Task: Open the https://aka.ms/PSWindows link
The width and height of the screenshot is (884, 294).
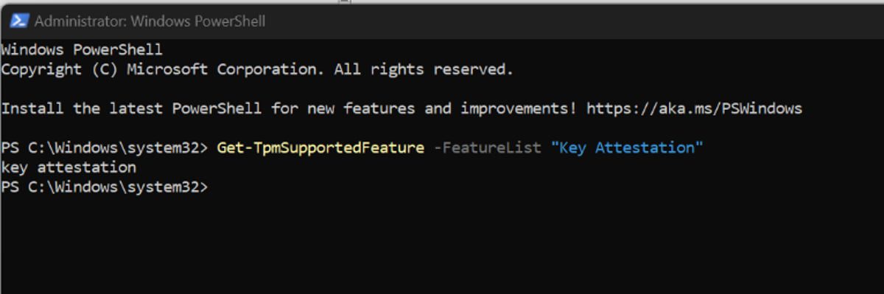Action: (694, 109)
